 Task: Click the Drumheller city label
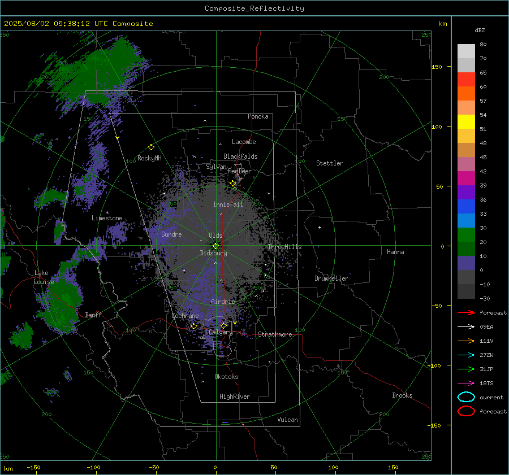tap(331, 278)
